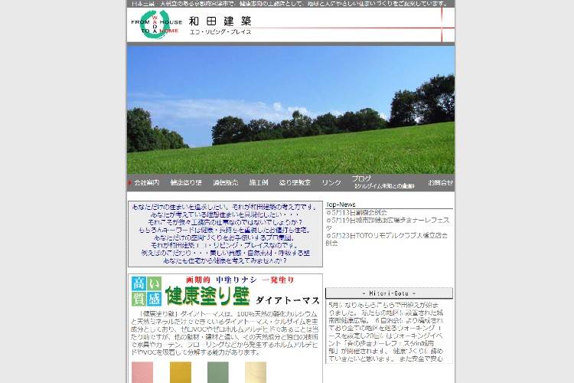The width and height of the screenshot is (574, 383).
Task: Click the yellow-gold wall color swatch
Action: tap(180, 372)
